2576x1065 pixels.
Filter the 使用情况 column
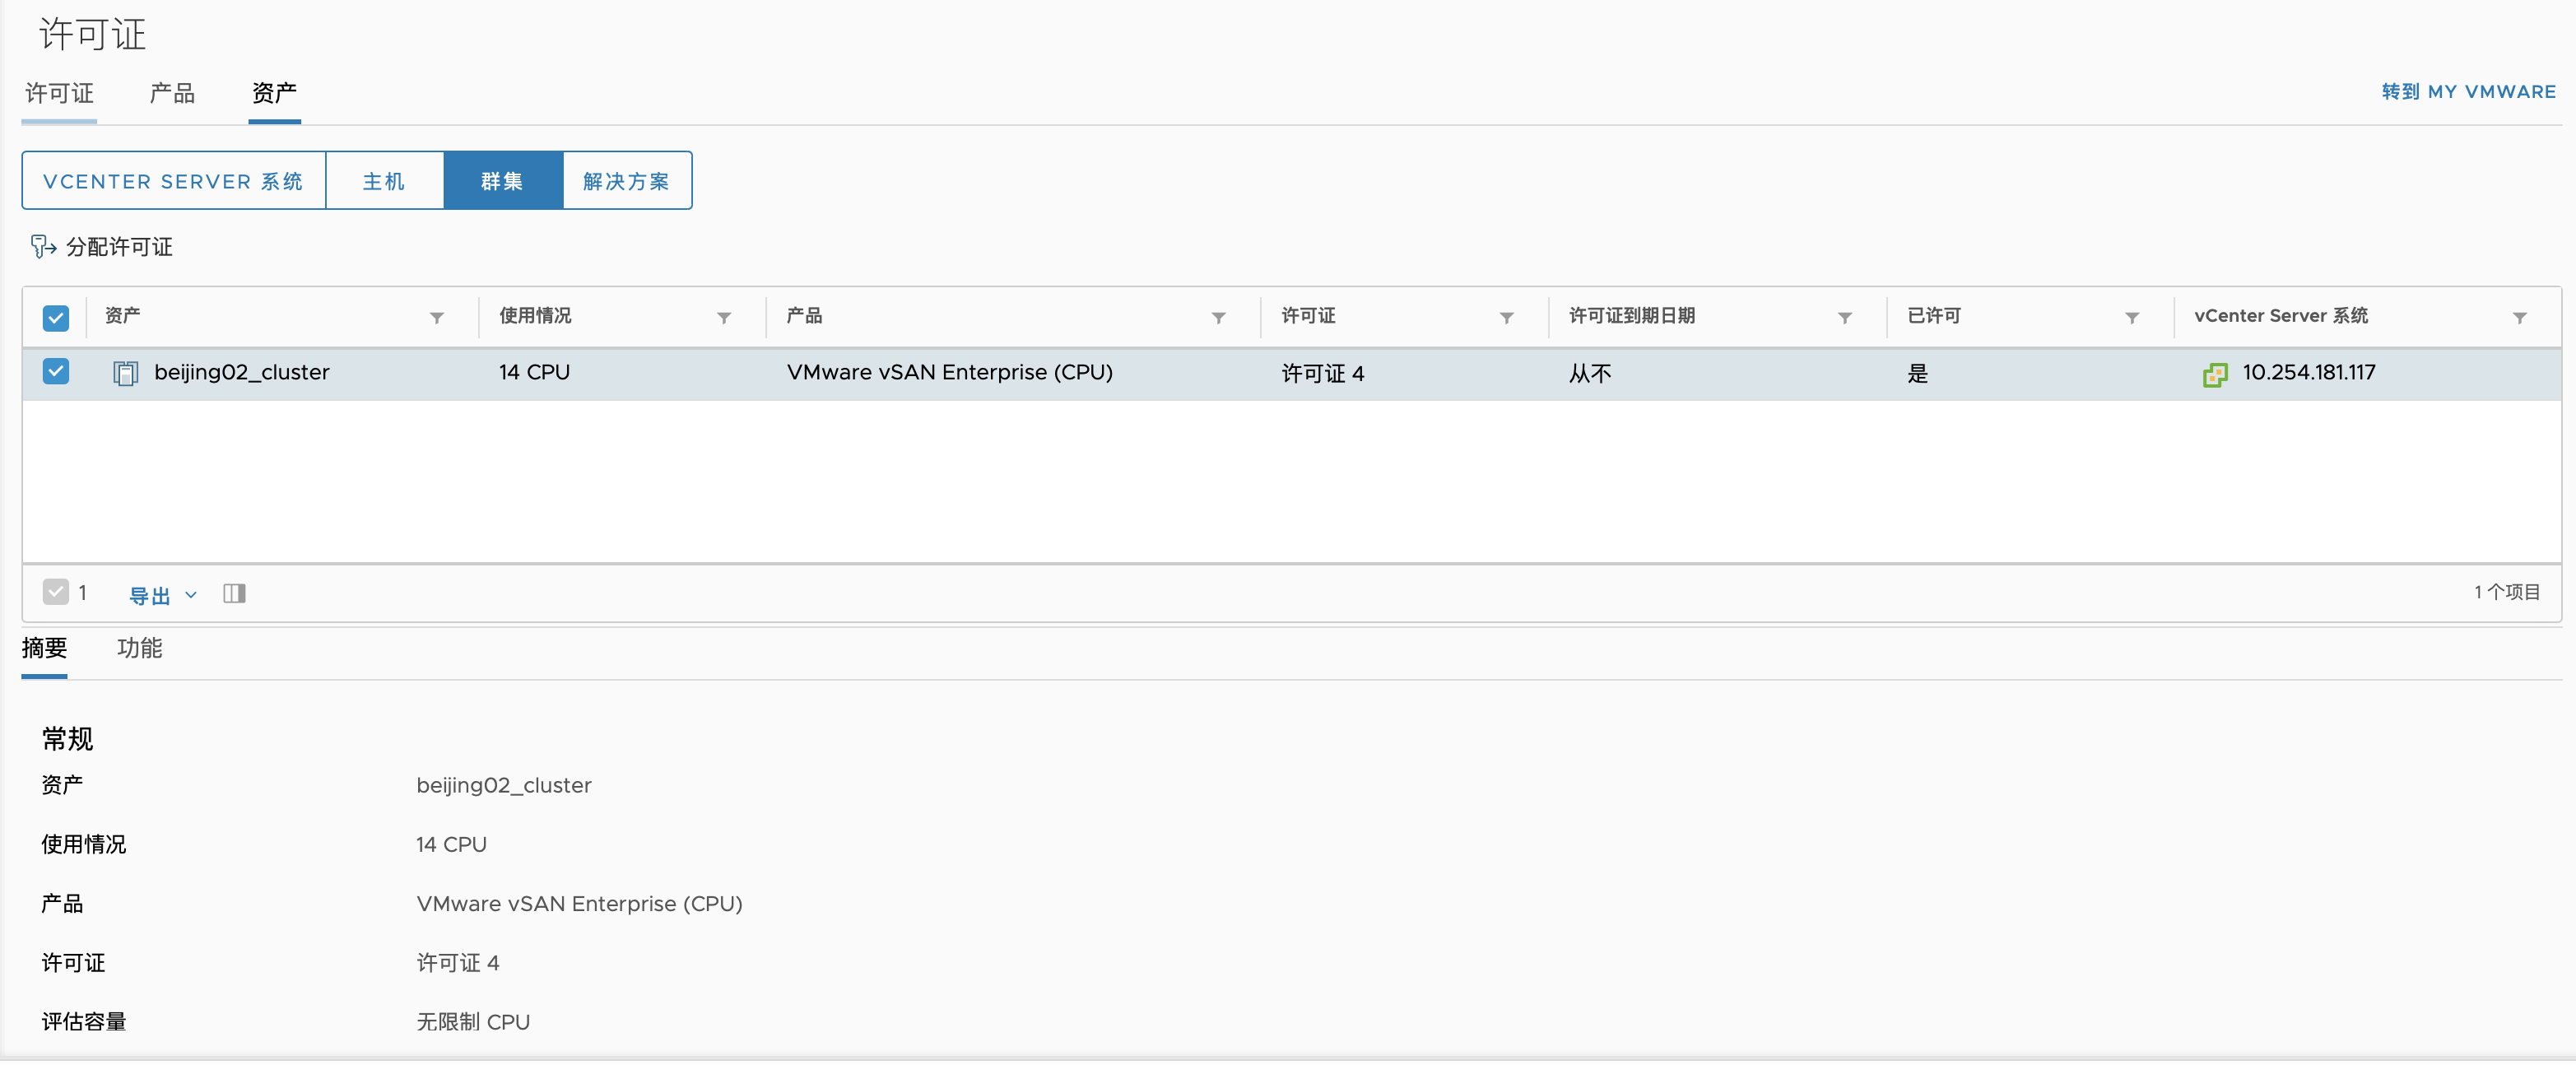coord(724,318)
